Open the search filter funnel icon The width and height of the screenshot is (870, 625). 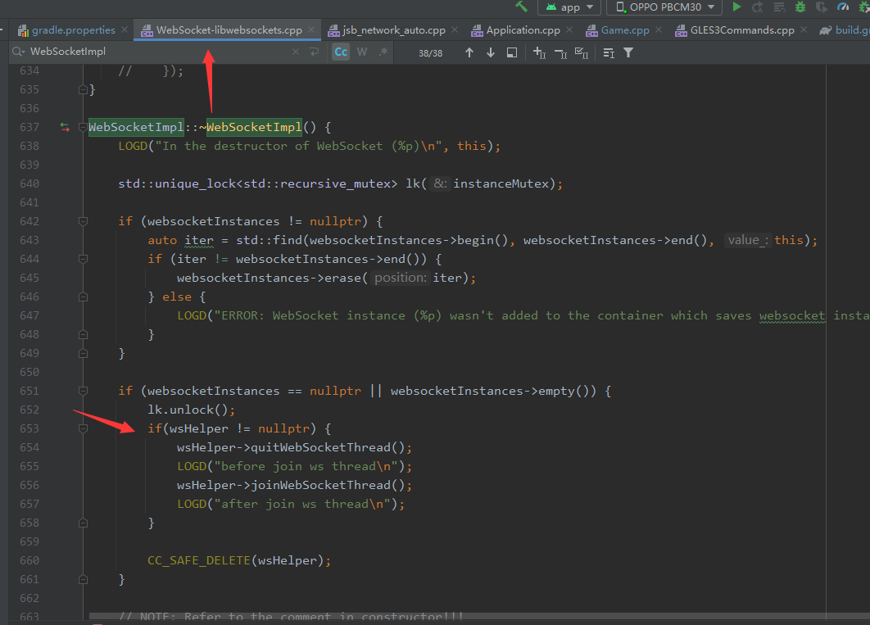coord(628,52)
